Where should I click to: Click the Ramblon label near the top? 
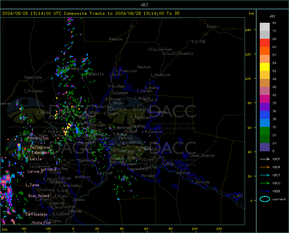(116, 39)
